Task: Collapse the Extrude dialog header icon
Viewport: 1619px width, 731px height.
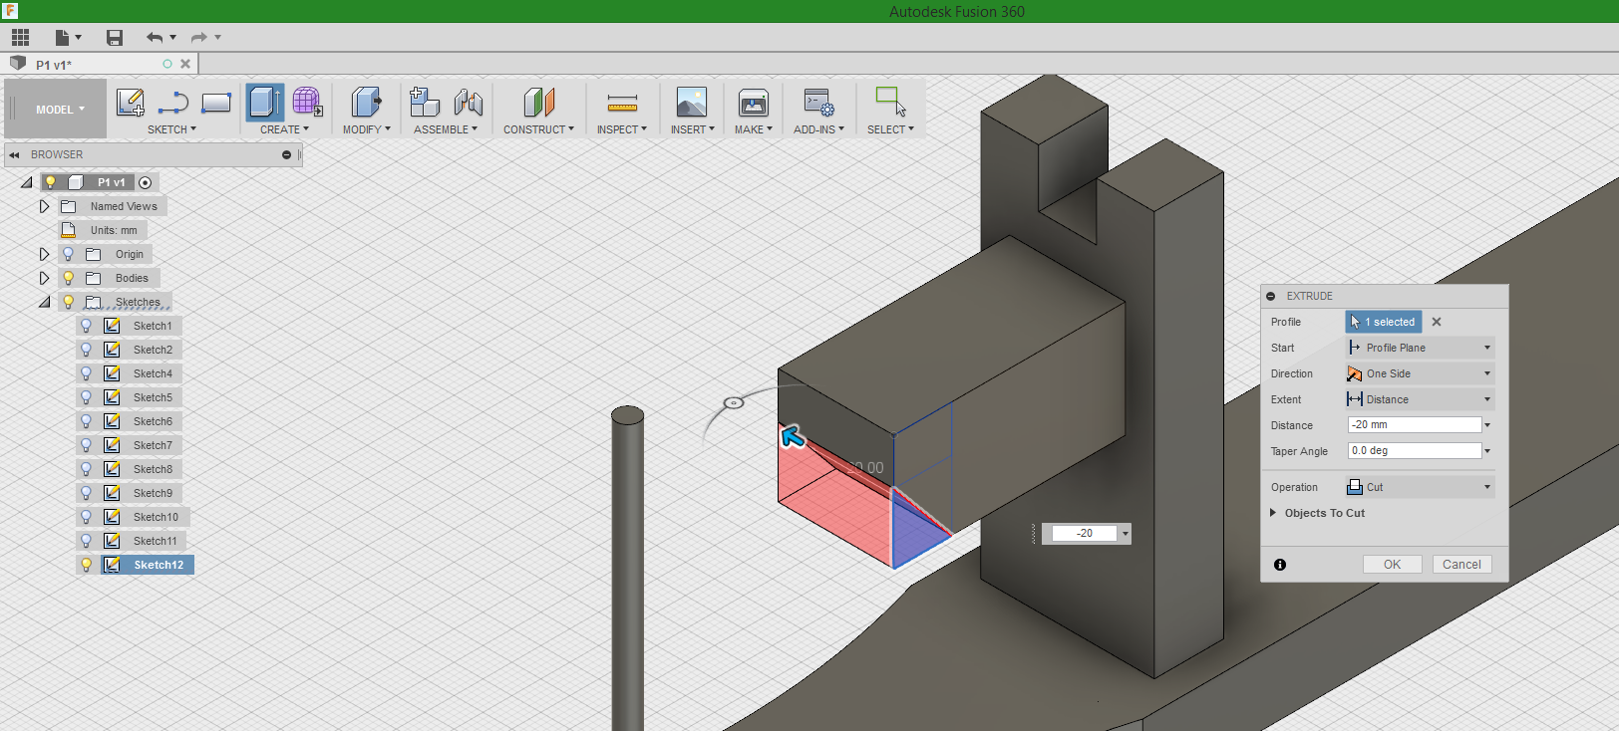Action: pyautogui.click(x=1271, y=296)
